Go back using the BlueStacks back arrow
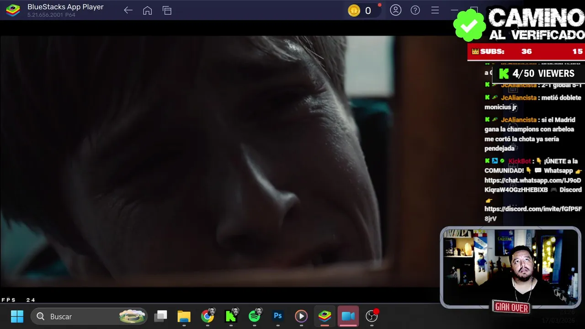Image resolution: width=585 pixels, height=329 pixels. [x=128, y=11]
